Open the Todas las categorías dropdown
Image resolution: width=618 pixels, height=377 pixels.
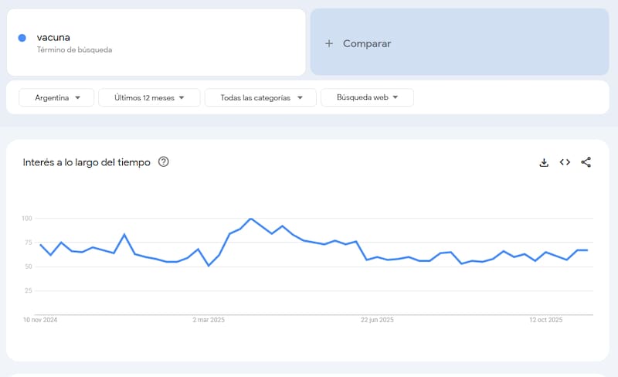click(260, 97)
